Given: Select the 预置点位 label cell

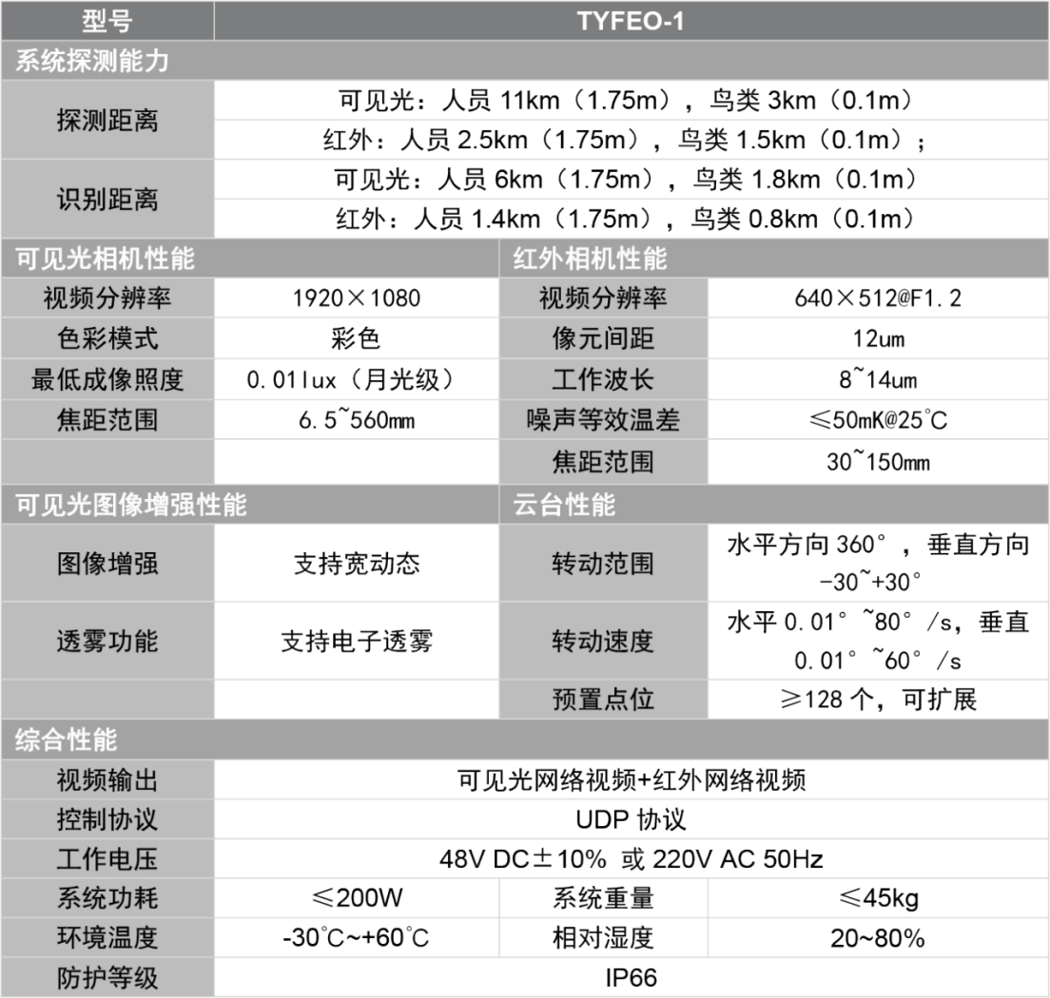Looking at the screenshot, I should coord(603,700).
